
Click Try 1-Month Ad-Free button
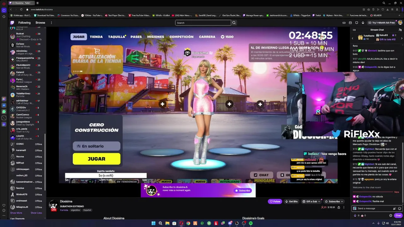[x=381, y=23]
